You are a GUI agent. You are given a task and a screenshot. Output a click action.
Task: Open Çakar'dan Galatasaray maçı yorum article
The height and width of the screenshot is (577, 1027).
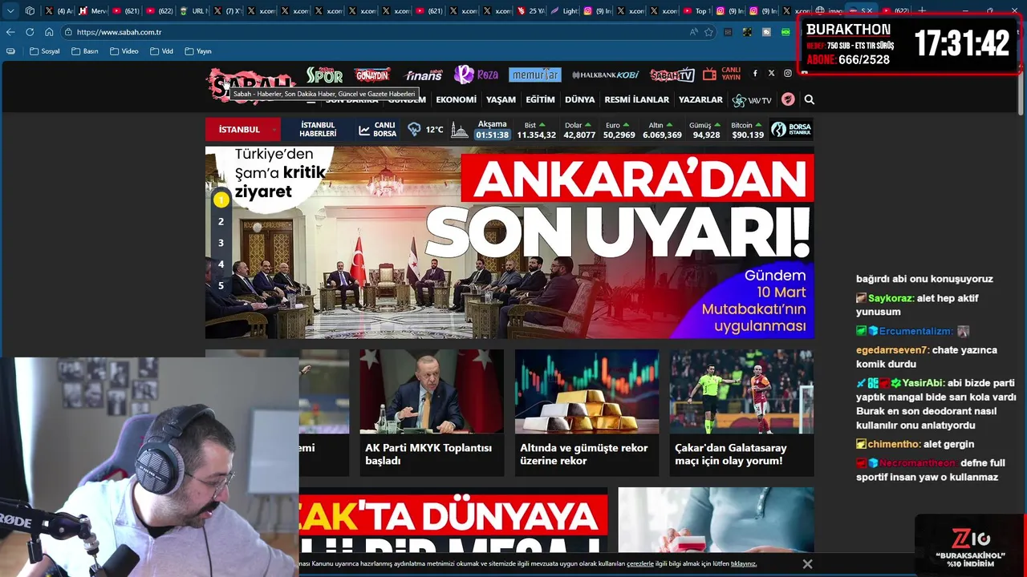pyautogui.click(x=741, y=413)
